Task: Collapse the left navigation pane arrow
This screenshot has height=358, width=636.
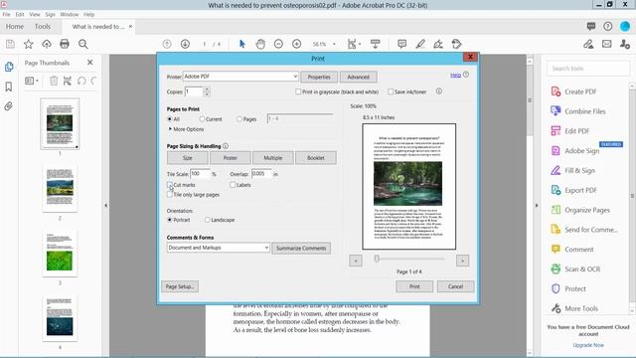Action: coord(106,206)
